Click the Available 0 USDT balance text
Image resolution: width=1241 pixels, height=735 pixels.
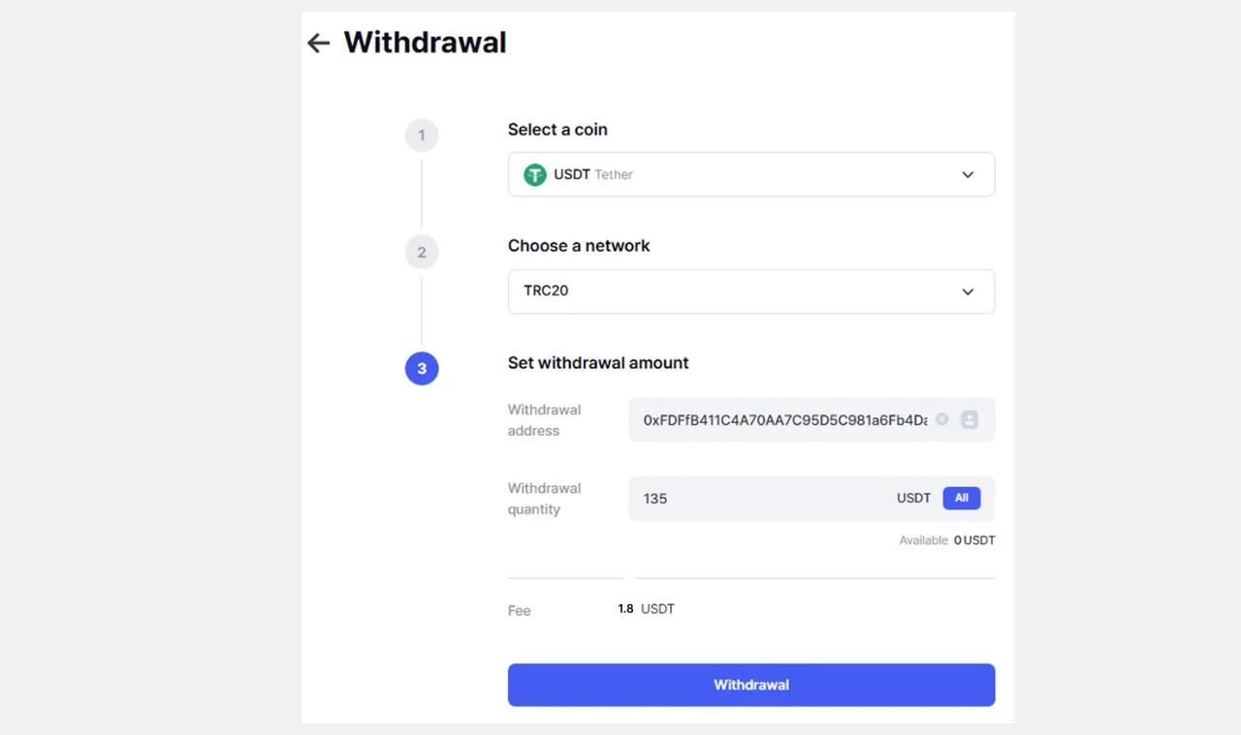point(946,540)
